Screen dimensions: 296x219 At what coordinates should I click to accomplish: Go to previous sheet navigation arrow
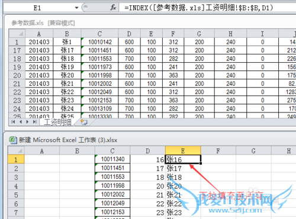click(20, 122)
